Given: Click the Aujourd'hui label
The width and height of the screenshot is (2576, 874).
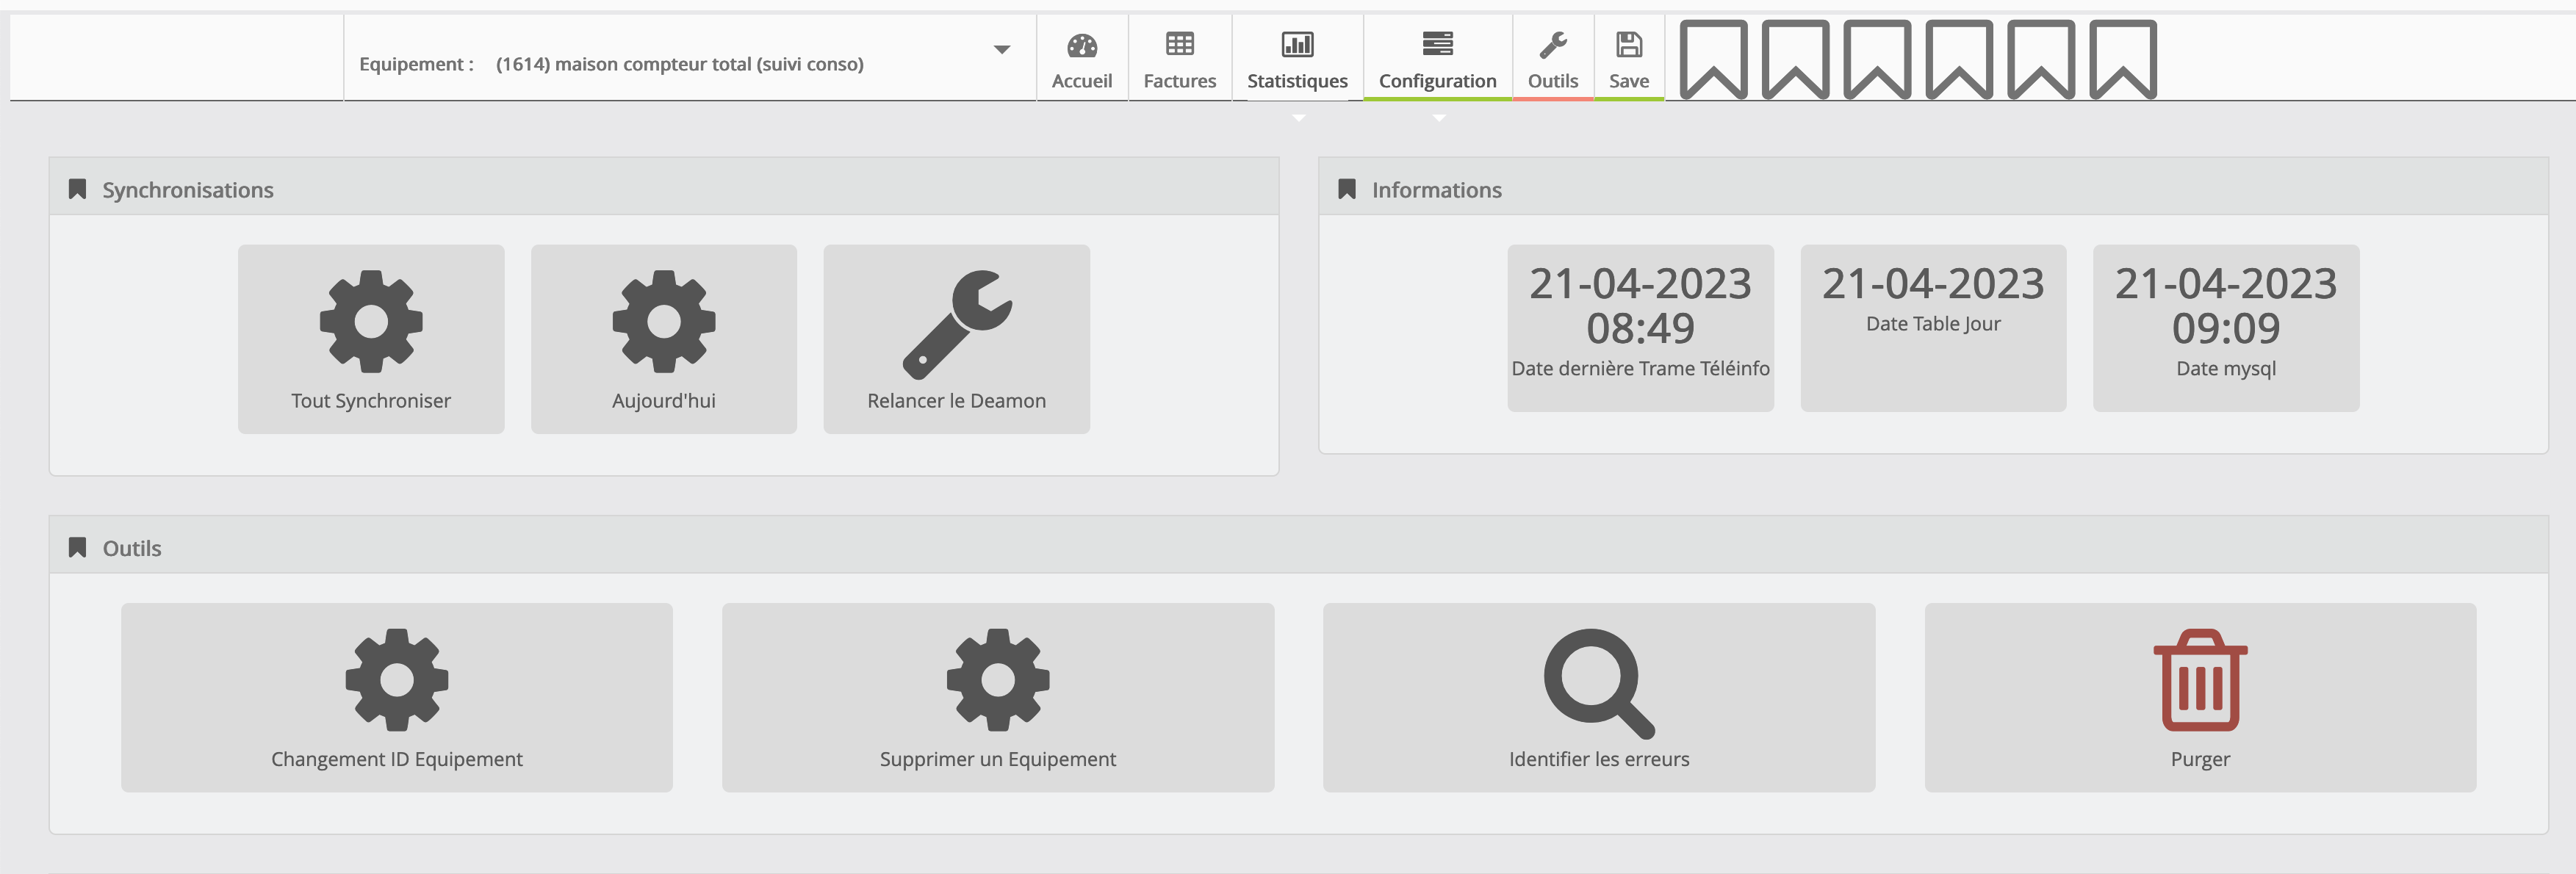Looking at the screenshot, I should 664,401.
